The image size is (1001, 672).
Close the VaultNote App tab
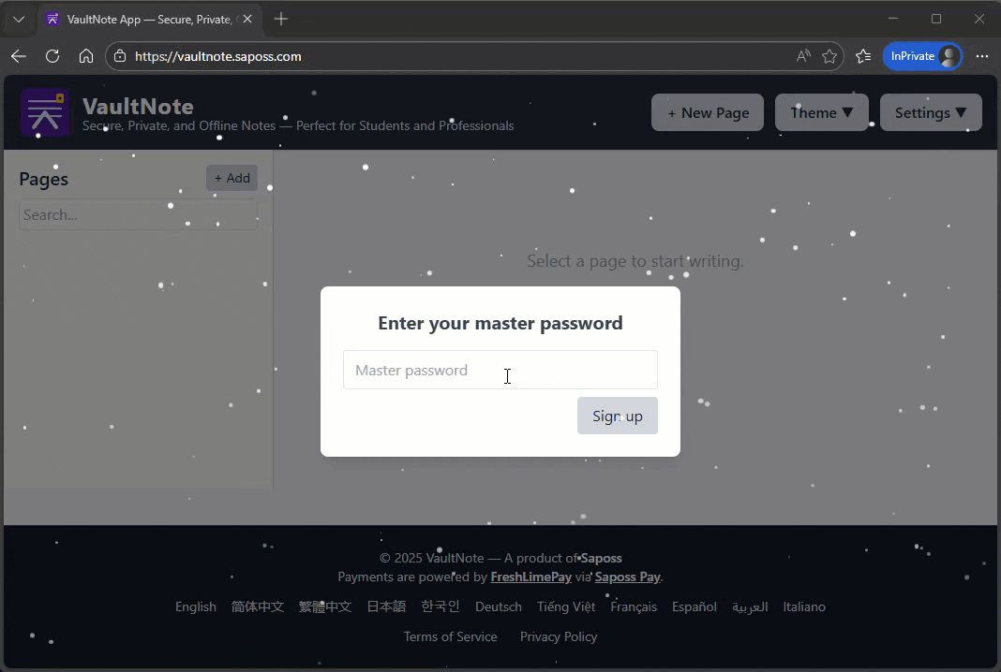(x=247, y=19)
